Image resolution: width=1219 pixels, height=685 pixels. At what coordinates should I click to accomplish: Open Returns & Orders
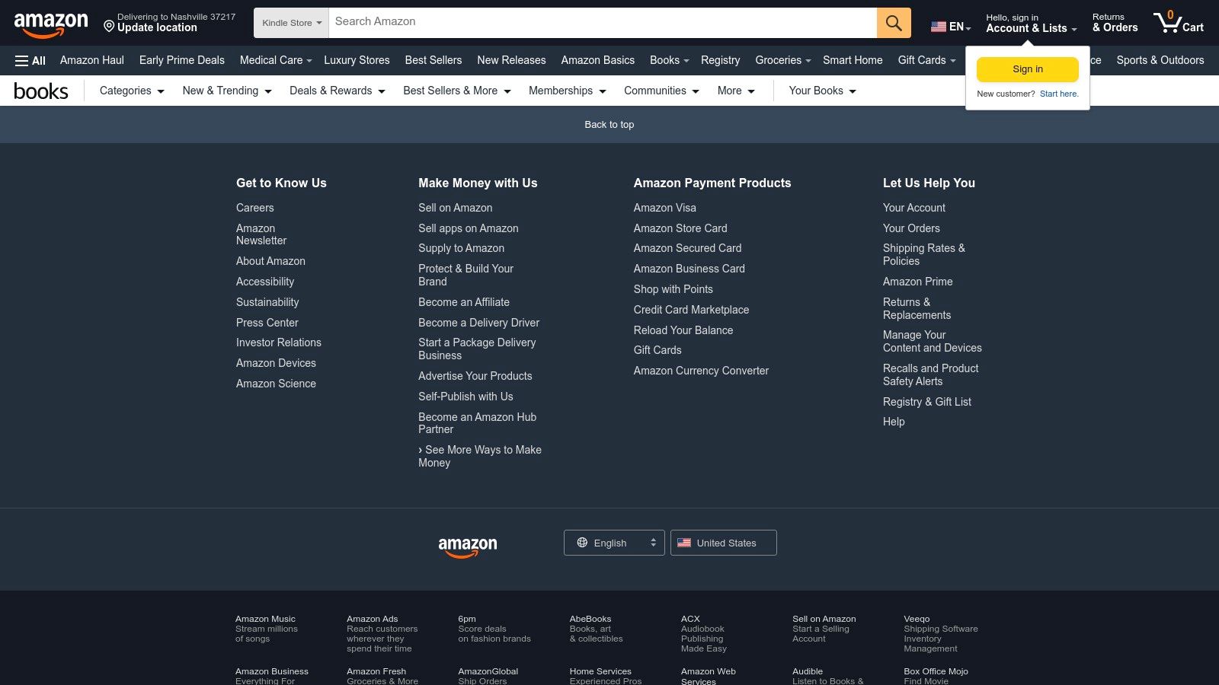click(1115, 23)
